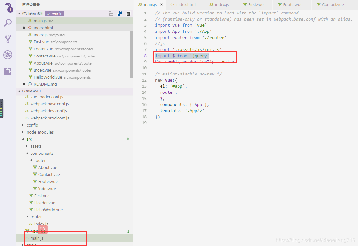358x246 pixels.
Task: Close index.html in open editors list
Action: [24, 28]
